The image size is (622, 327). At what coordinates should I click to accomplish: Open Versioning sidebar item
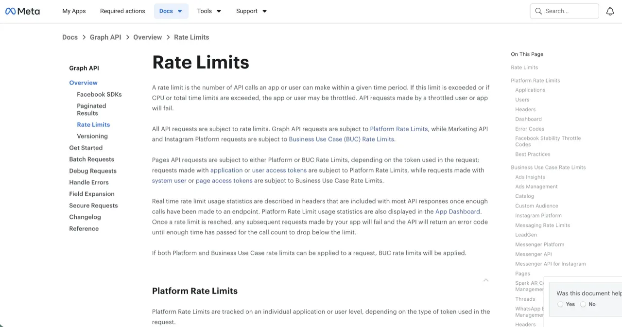point(92,137)
